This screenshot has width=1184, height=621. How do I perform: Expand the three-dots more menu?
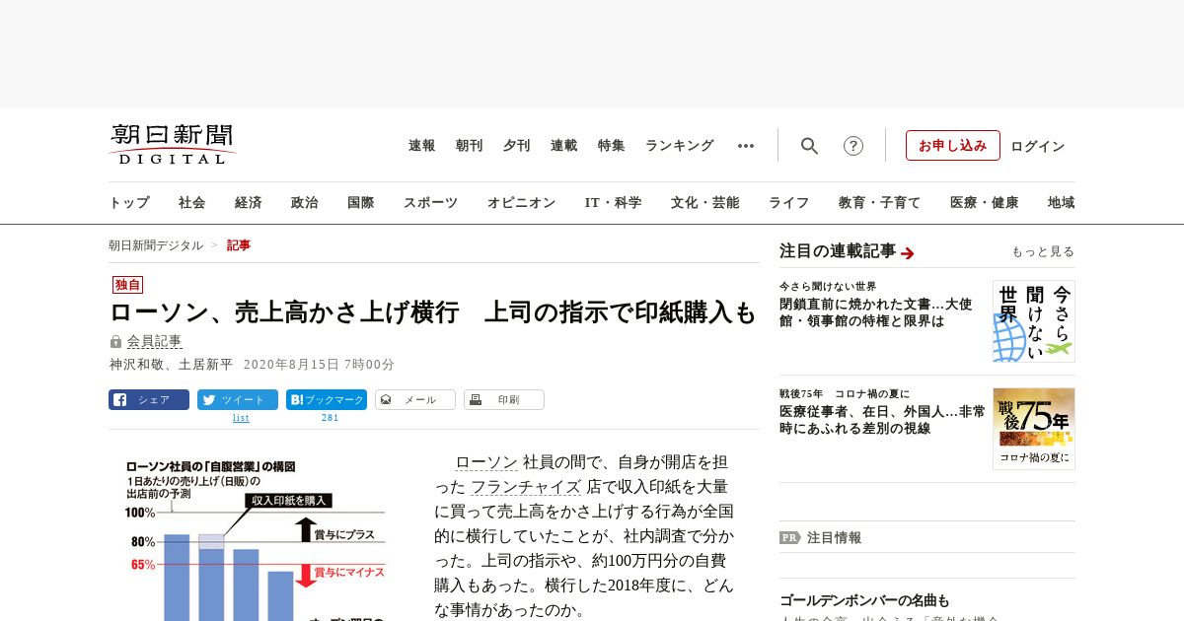tap(746, 146)
